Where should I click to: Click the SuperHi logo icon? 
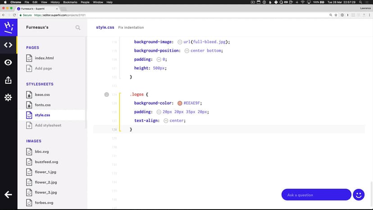[8, 27]
